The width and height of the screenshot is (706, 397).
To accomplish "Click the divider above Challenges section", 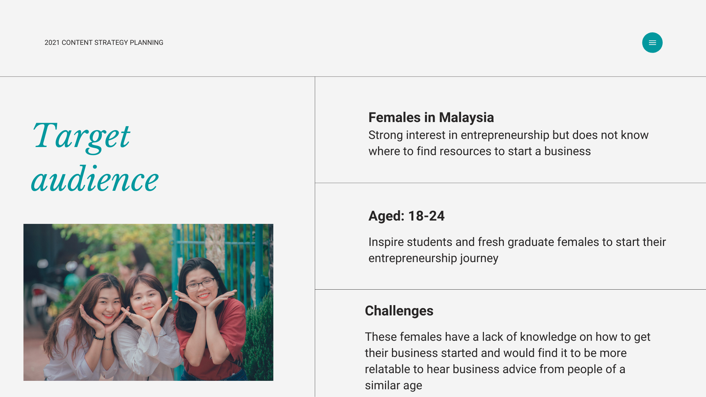I will point(510,289).
